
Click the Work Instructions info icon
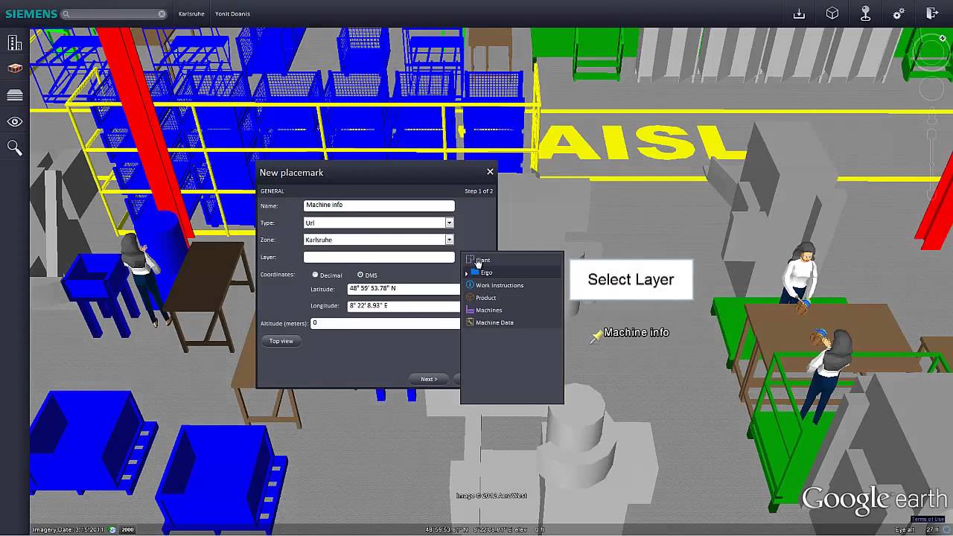470,285
